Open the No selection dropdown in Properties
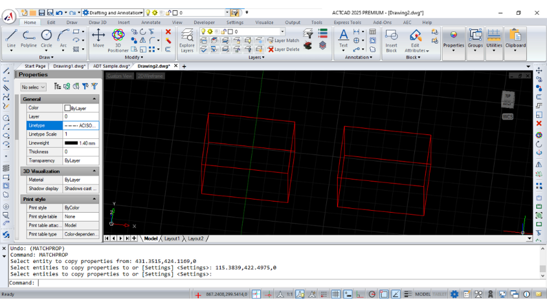This screenshot has height=307, width=547. (x=33, y=87)
